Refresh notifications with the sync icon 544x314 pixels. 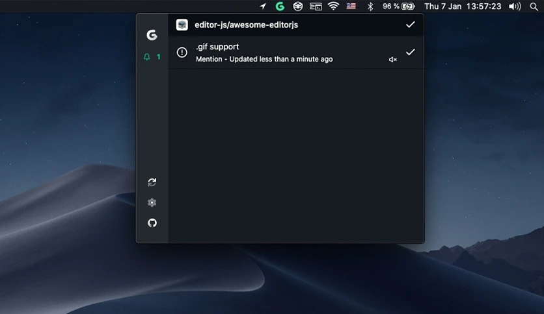click(152, 182)
